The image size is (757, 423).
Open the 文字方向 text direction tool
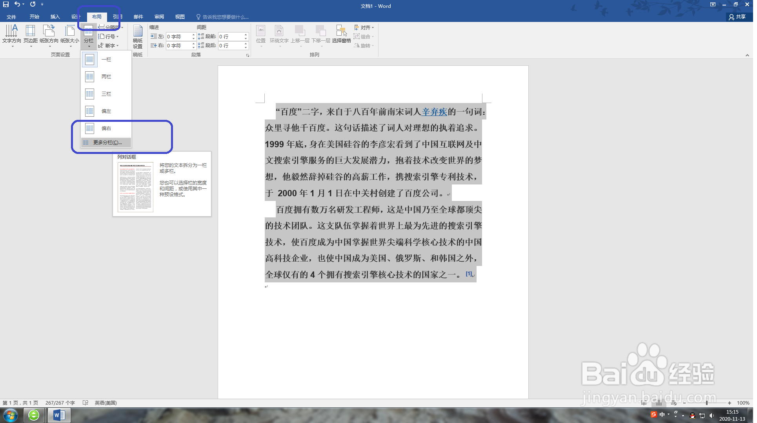click(12, 36)
